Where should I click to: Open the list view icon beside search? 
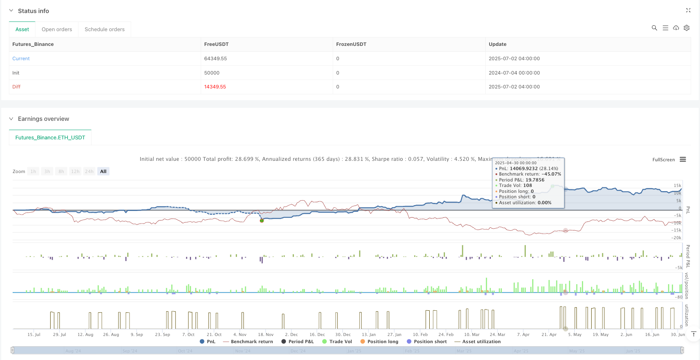665,28
